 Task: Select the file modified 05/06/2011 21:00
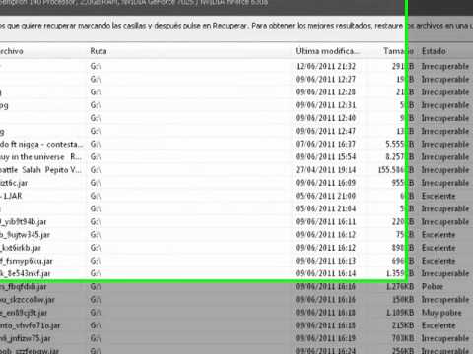click(236, 196)
